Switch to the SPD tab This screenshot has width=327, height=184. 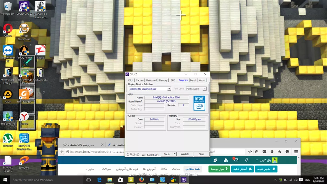pos(173,80)
